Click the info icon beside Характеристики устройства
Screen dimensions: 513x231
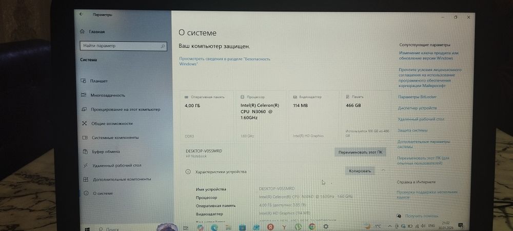coord(188,171)
